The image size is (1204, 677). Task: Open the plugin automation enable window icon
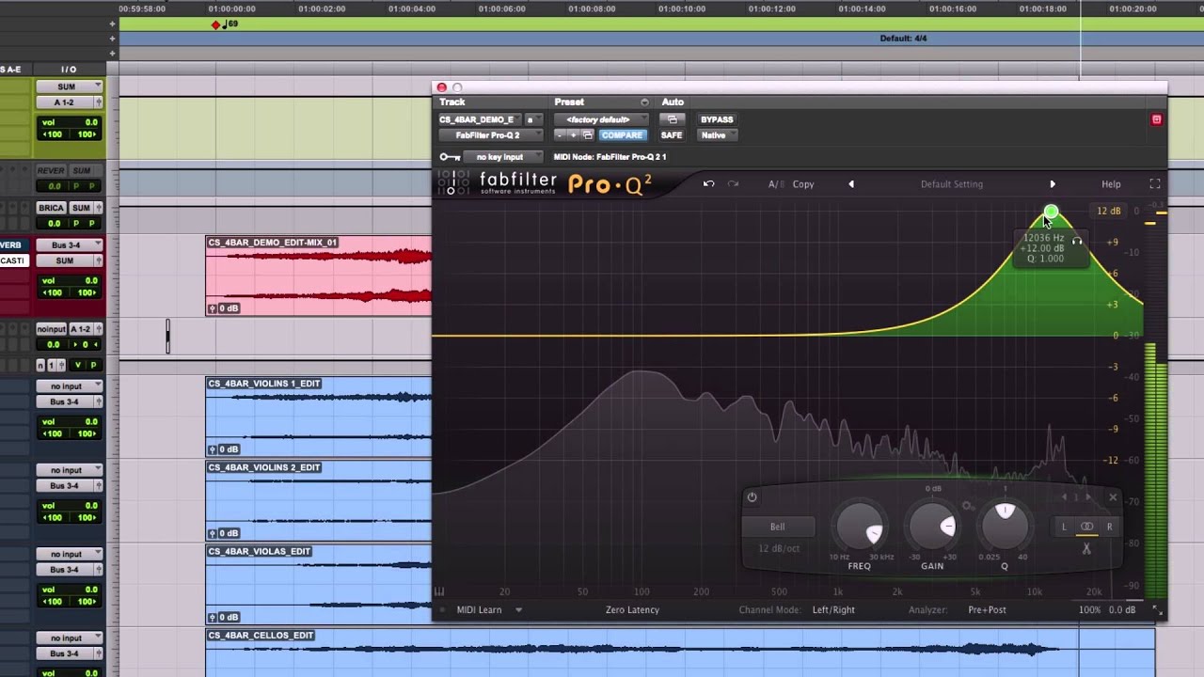tap(672, 120)
